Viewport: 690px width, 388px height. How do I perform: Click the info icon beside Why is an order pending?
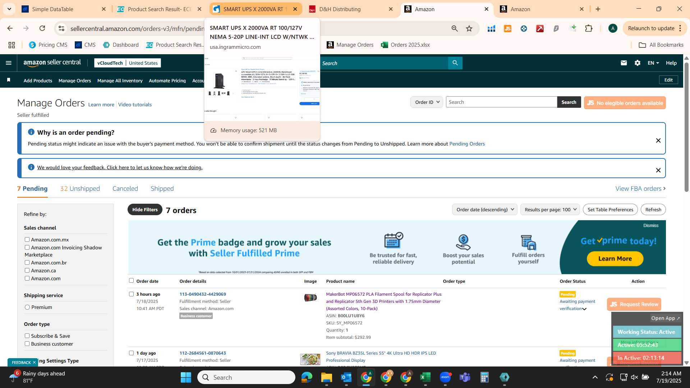tap(31, 132)
